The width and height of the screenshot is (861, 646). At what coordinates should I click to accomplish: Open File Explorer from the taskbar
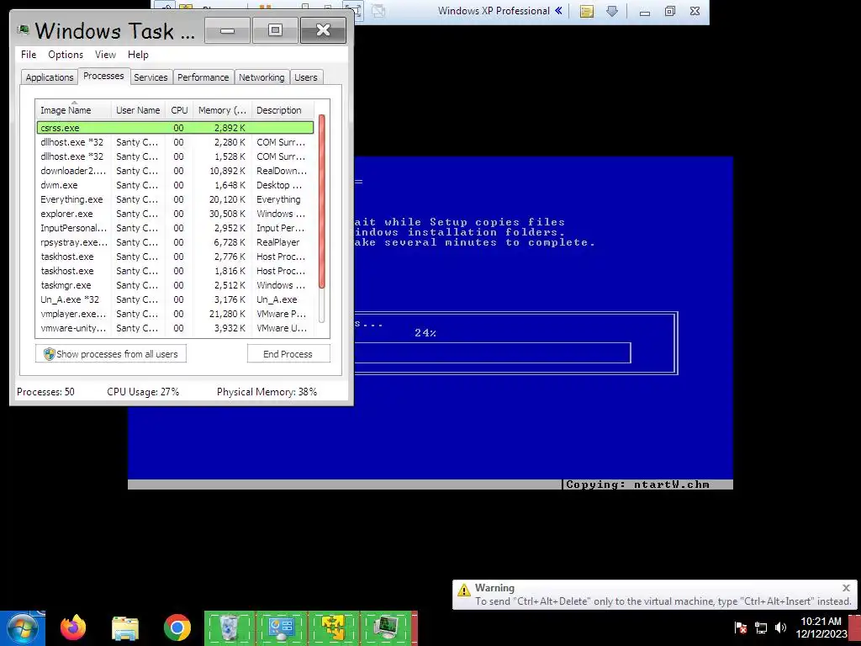125,627
